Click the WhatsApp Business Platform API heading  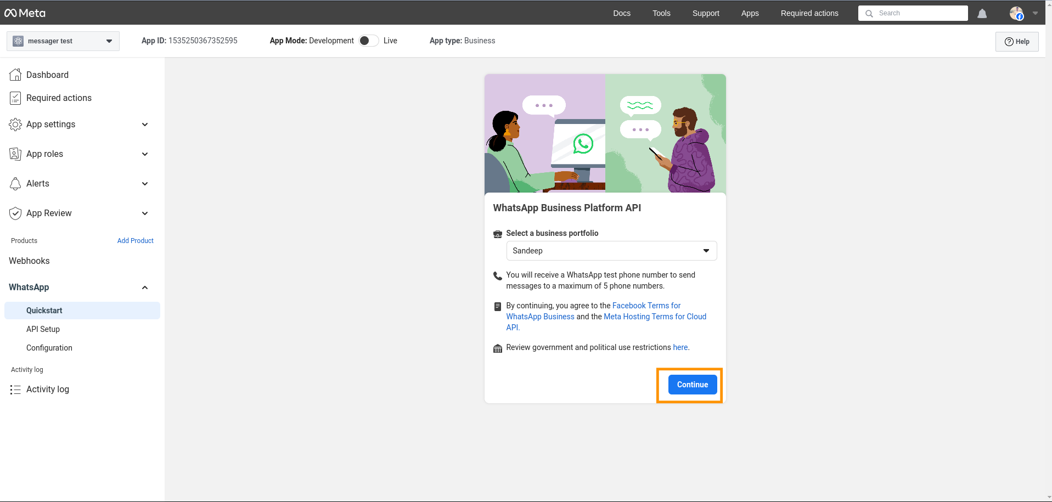tap(567, 208)
